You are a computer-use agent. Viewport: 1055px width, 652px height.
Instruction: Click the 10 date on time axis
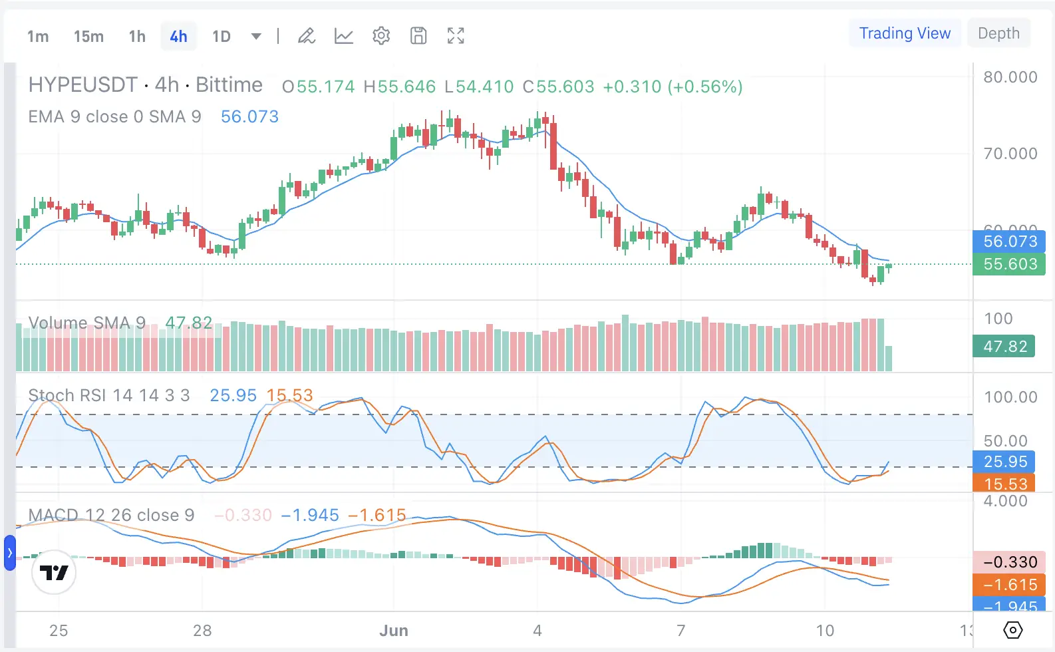point(825,631)
